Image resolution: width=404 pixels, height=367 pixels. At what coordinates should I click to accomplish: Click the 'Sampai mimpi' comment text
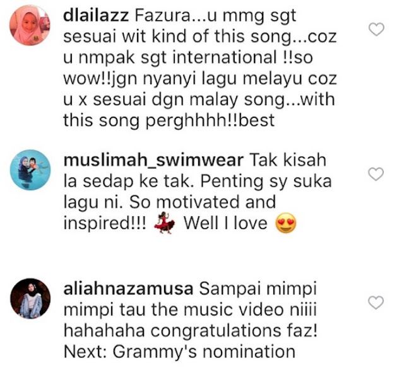258,289
